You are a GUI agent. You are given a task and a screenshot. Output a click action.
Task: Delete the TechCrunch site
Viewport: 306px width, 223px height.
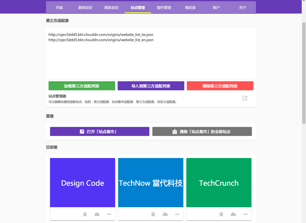[x=221, y=214]
